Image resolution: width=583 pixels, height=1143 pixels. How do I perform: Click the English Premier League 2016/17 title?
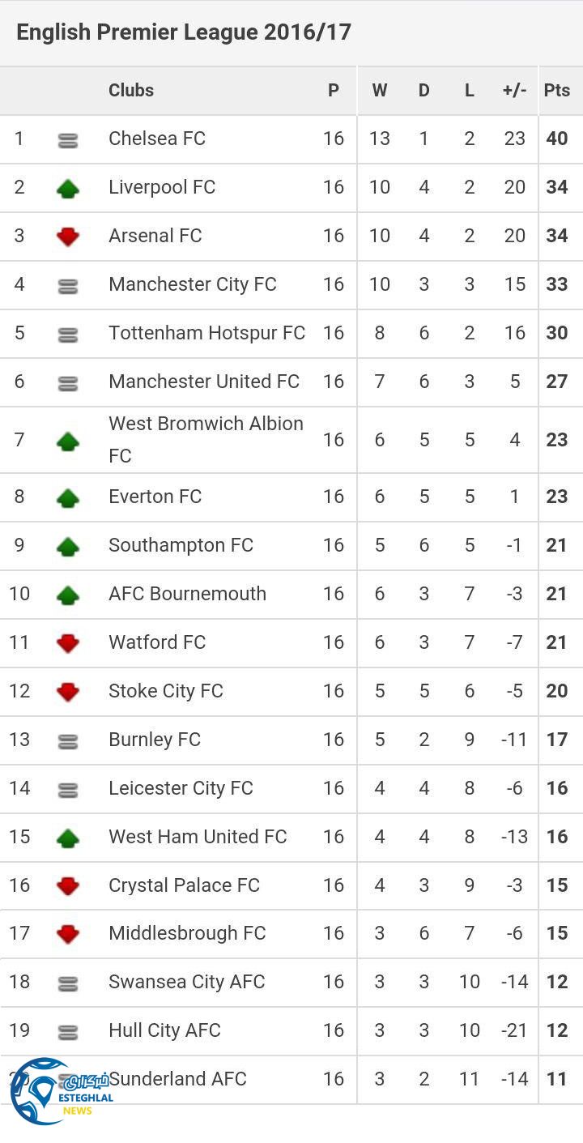[184, 32]
